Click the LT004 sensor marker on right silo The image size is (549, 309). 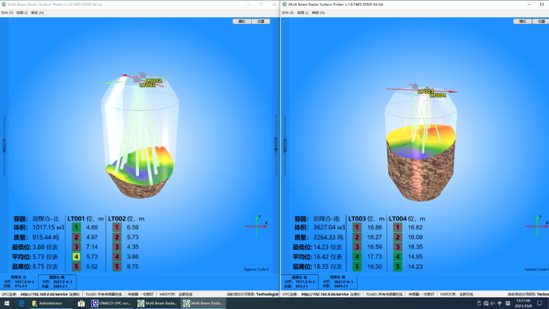438,96
